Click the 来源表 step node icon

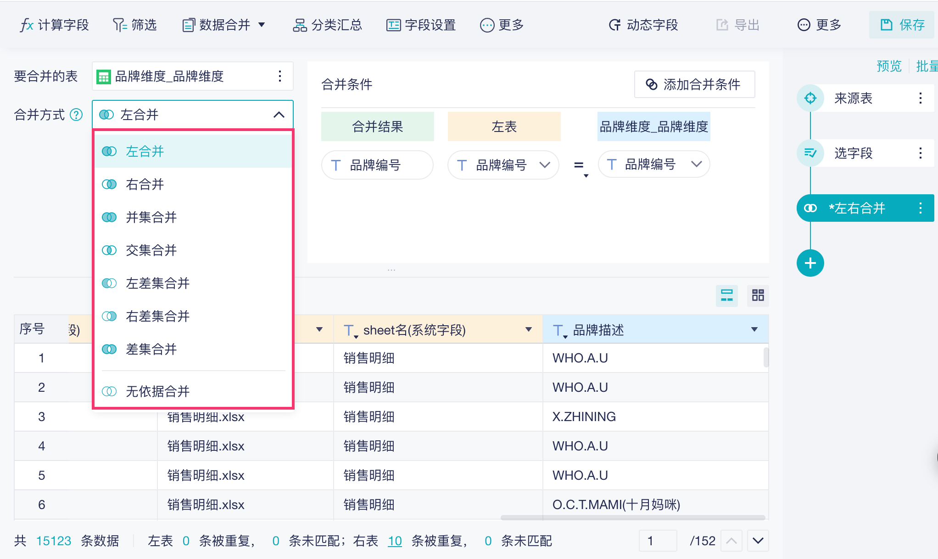[810, 98]
